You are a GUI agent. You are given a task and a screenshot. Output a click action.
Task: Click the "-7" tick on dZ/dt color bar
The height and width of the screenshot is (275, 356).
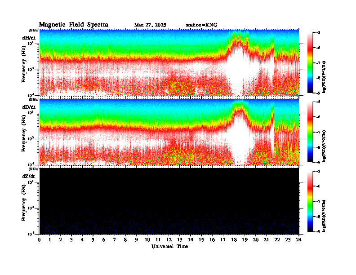318,201
